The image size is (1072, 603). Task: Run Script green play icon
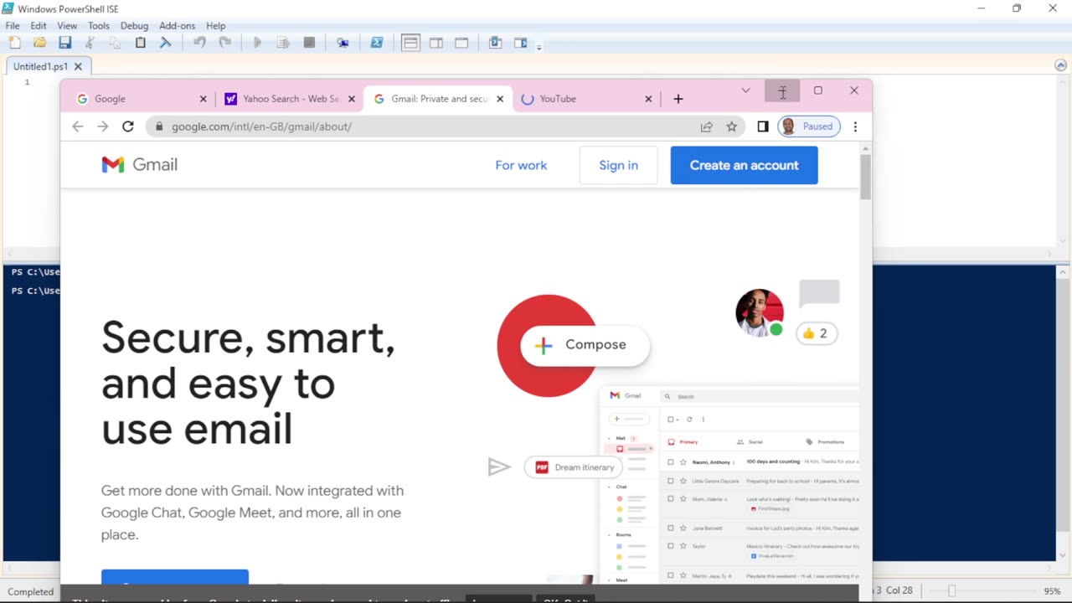257,43
